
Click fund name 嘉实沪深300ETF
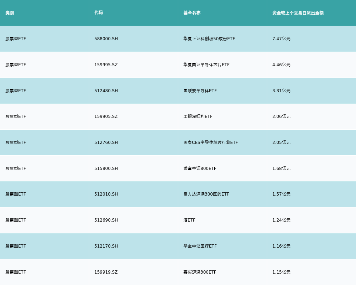point(200,272)
